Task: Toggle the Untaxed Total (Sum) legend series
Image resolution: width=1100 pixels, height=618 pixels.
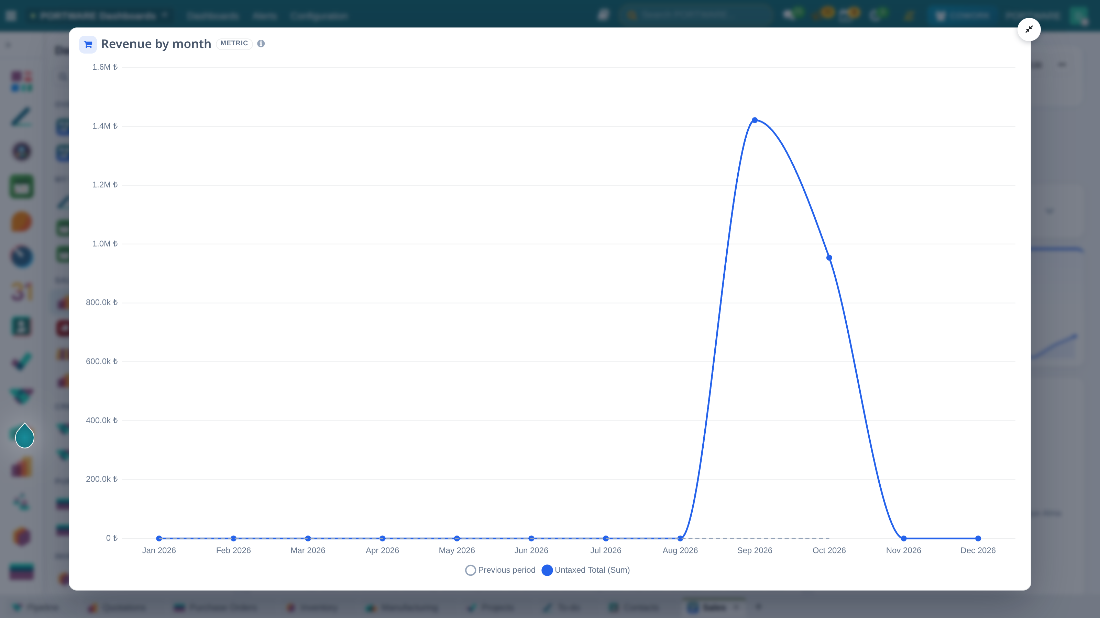Action: (x=586, y=570)
